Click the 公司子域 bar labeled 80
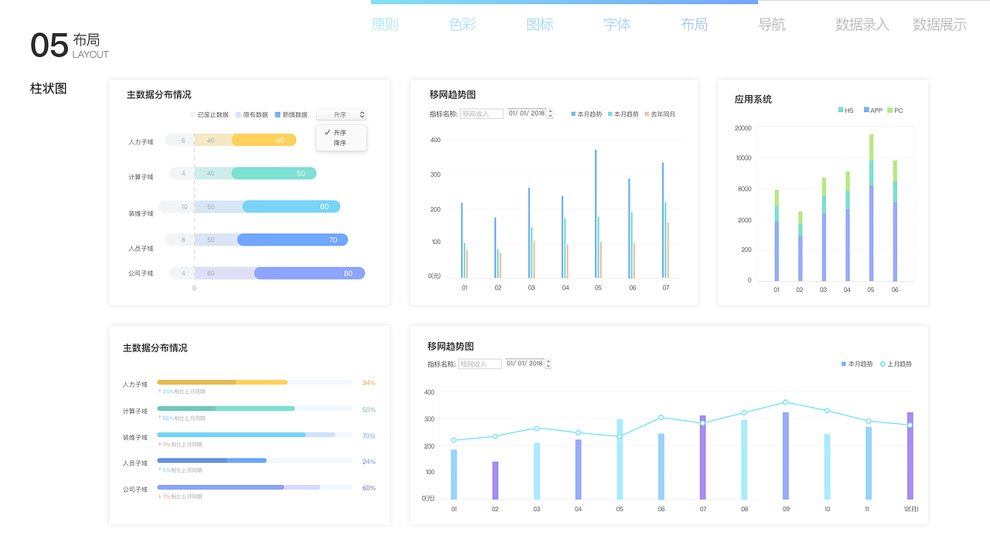The height and width of the screenshot is (556, 990). pos(309,273)
